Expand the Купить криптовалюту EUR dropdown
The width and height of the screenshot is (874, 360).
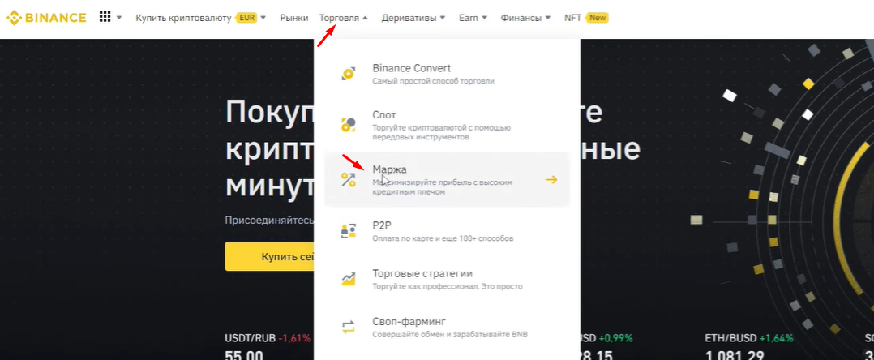(201, 18)
